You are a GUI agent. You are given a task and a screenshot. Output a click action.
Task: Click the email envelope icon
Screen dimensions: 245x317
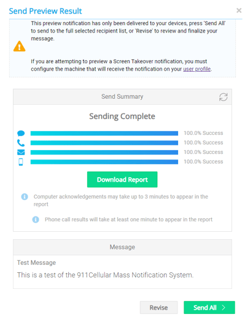[x=21, y=152]
